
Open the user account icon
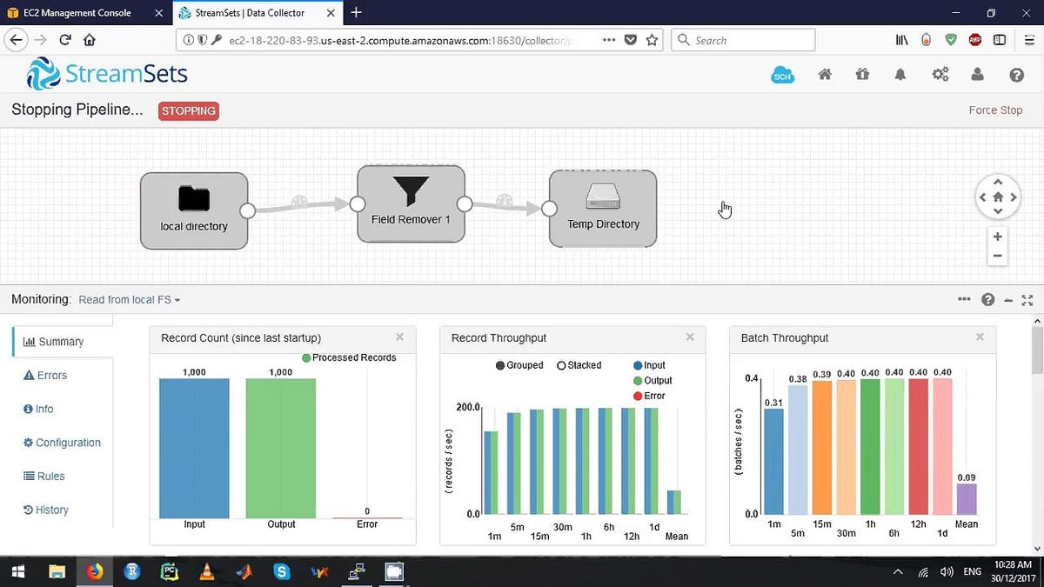(x=978, y=75)
